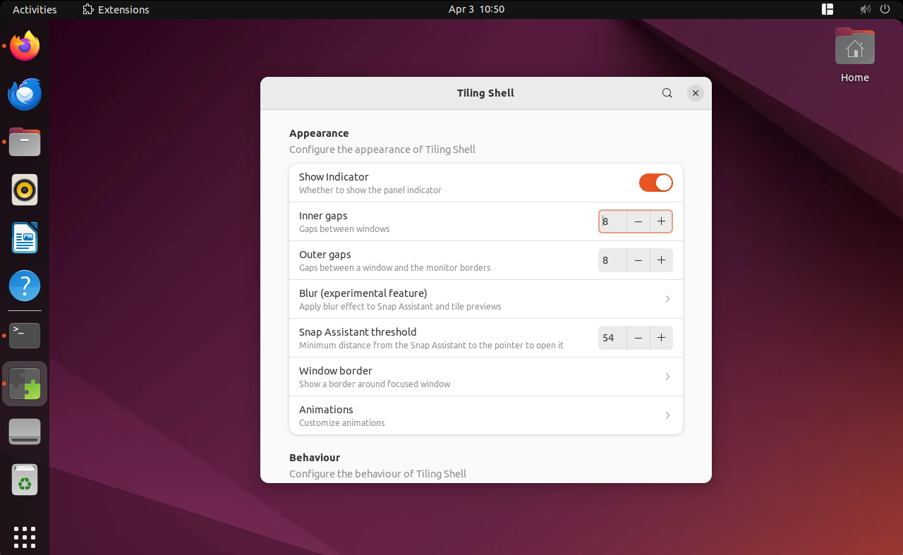
Task: Click the "Gaps between windows" description text
Action: click(x=344, y=229)
